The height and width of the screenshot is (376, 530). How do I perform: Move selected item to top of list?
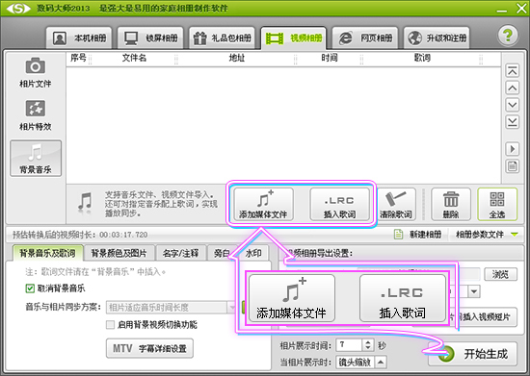point(512,71)
